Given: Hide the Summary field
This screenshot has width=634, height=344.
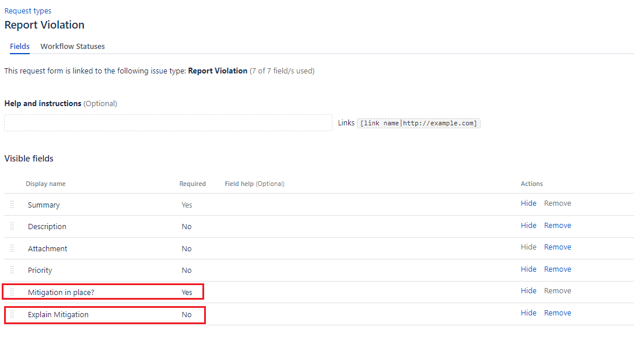Looking at the screenshot, I should [x=528, y=203].
